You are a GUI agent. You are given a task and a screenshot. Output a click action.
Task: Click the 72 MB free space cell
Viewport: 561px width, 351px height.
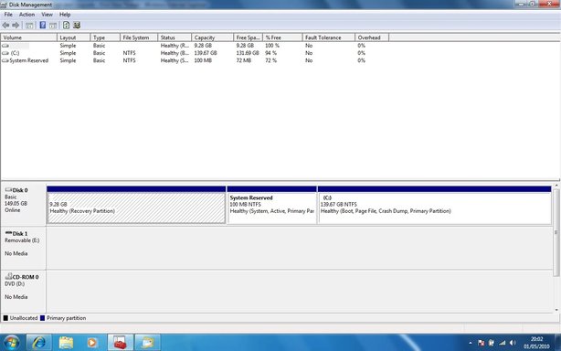click(243, 60)
